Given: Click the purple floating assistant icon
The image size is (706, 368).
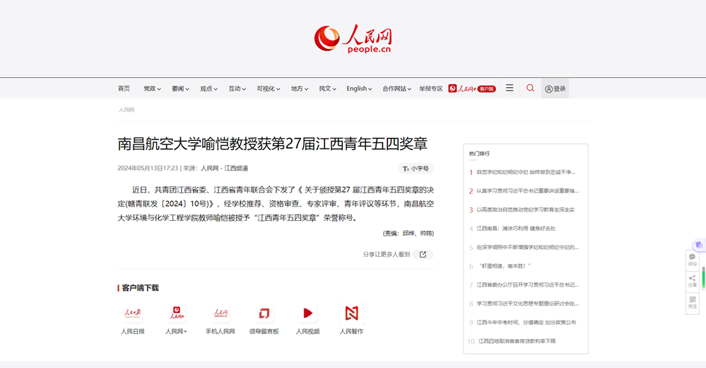Looking at the screenshot, I should pyautogui.click(x=699, y=245).
